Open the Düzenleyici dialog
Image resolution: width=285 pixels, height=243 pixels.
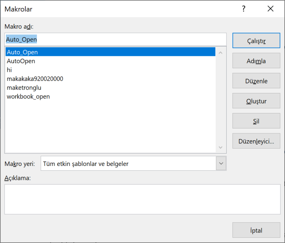coord(256,141)
